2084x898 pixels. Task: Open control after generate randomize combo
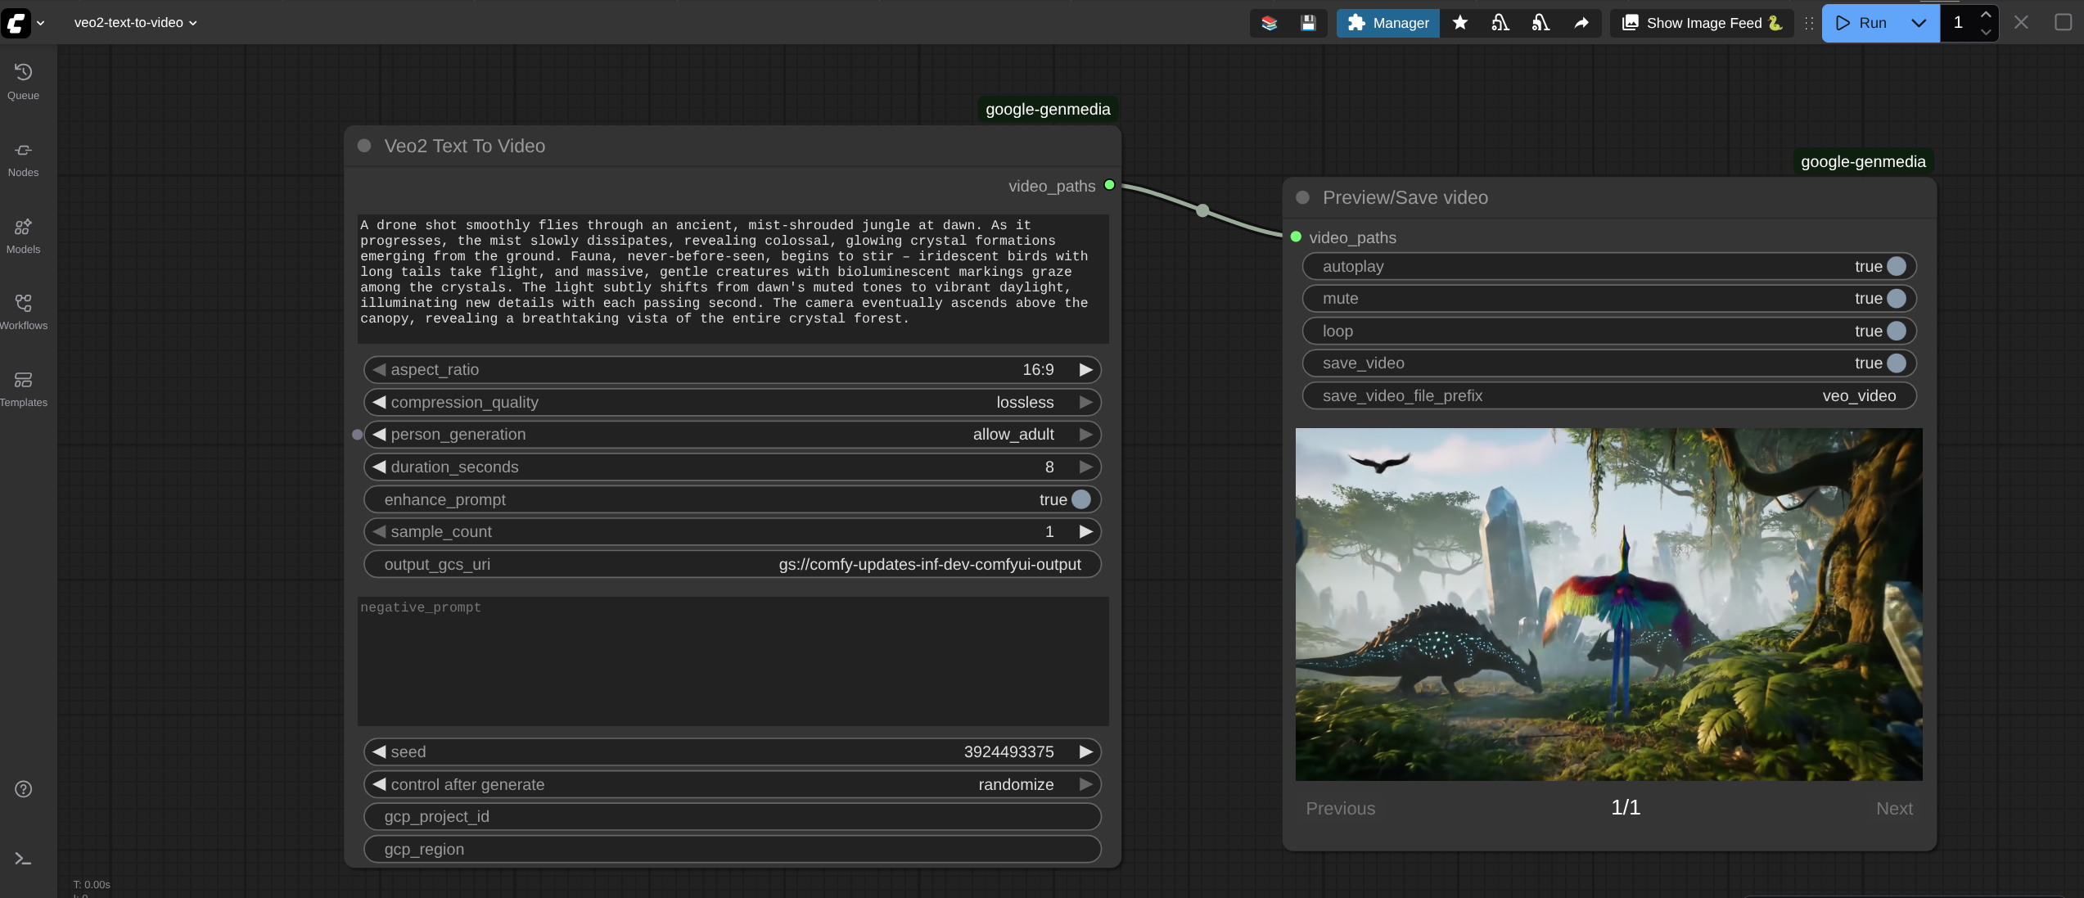[1016, 784]
